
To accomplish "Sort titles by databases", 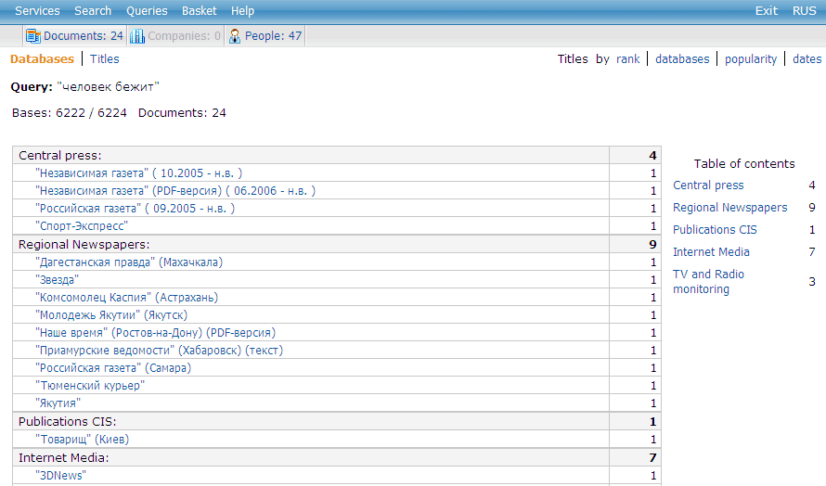I will click(x=682, y=59).
